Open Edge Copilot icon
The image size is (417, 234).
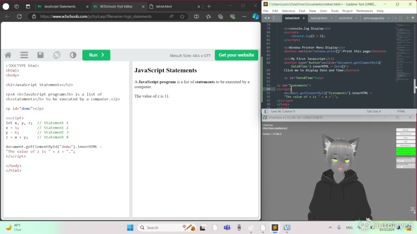click(x=256, y=16)
